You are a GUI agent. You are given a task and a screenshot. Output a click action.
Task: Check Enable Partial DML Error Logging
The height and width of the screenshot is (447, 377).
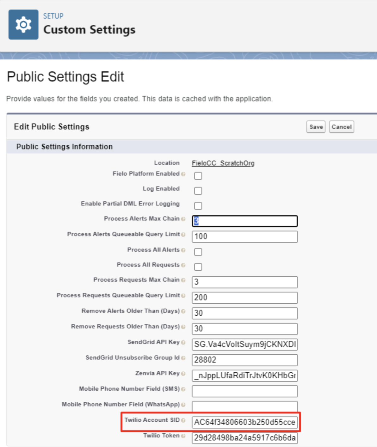pos(198,206)
